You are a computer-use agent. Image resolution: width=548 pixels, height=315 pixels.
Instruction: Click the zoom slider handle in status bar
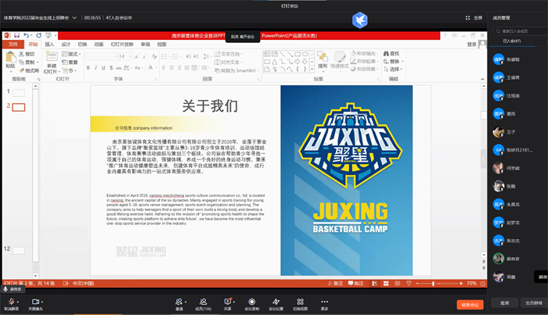coord(433,284)
